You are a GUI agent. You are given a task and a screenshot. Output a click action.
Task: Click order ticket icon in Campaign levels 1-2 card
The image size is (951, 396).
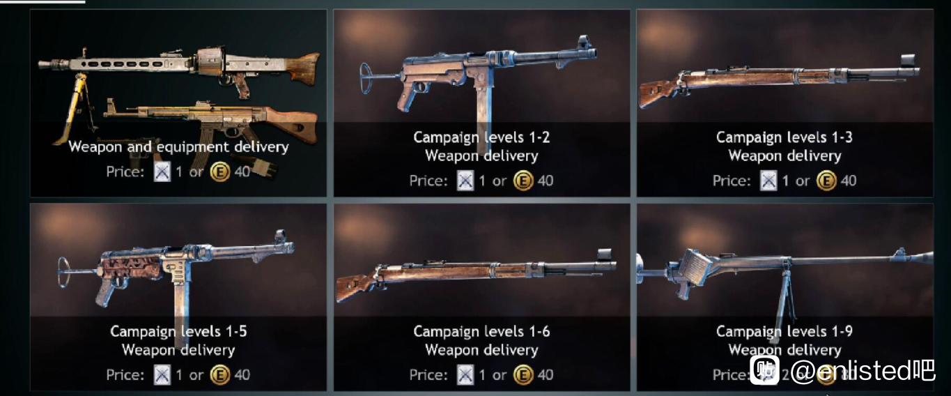465,181
